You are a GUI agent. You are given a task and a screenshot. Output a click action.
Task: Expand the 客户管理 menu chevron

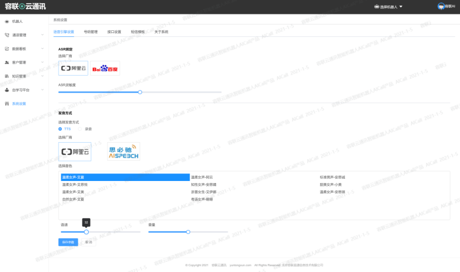tap(42, 62)
